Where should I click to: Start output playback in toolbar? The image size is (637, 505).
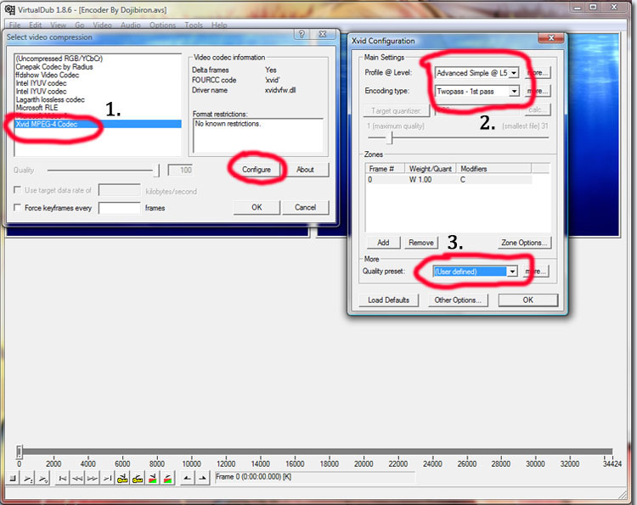tap(43, 478)
